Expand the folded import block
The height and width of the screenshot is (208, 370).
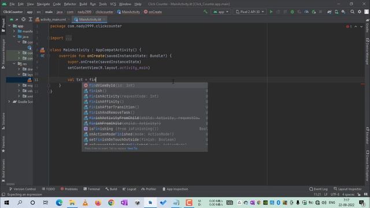[x=68, y=38]
